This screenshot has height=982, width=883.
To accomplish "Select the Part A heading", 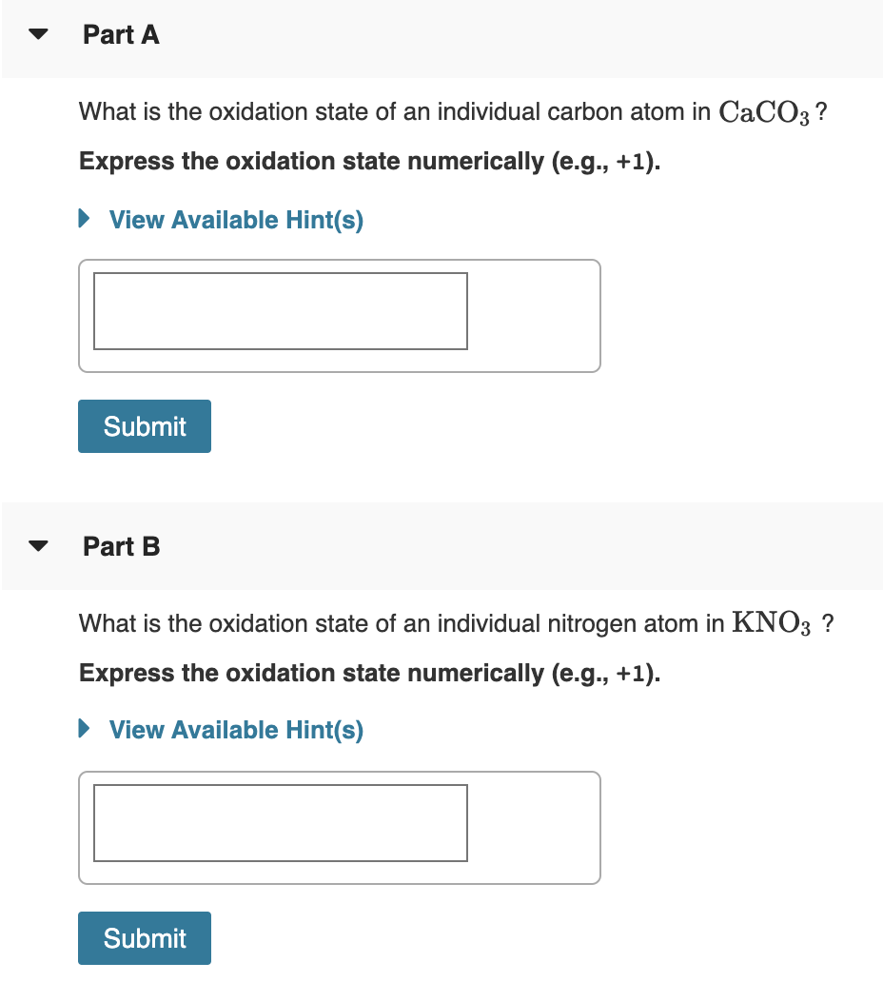I will click(121, 34).
